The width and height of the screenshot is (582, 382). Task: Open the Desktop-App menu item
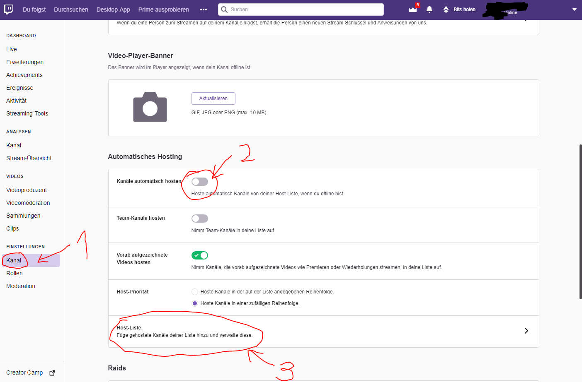[x=113, y=9]
